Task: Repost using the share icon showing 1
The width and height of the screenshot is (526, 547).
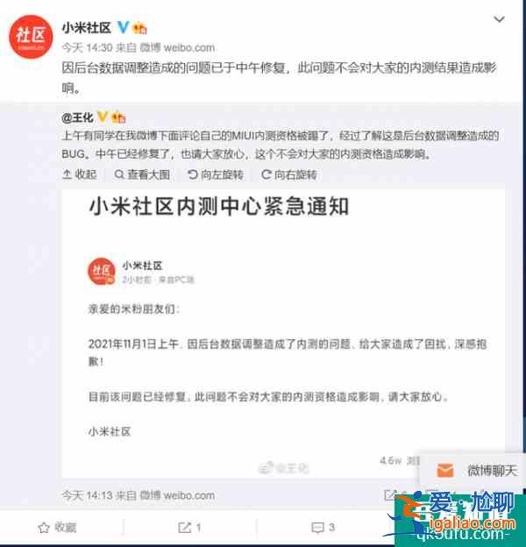Action: point(189,528)
